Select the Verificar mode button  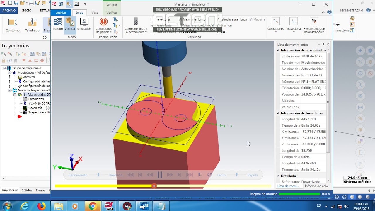(x=70, y=25)
